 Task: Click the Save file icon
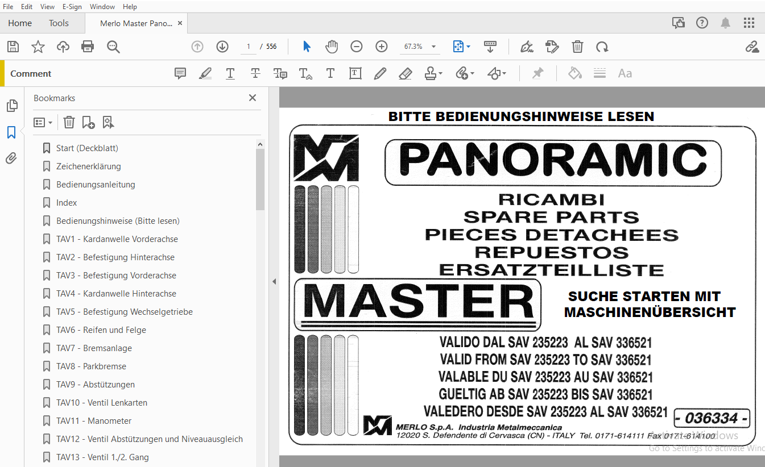[13, 47]
